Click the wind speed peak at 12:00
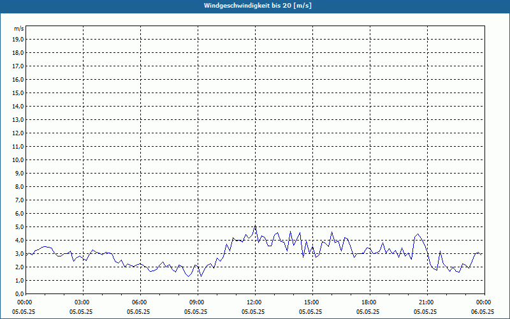This screenshot has width=510, height=319. 256,226
